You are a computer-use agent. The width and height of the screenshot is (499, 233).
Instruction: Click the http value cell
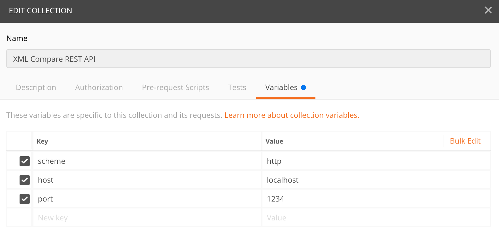[375, 161]
